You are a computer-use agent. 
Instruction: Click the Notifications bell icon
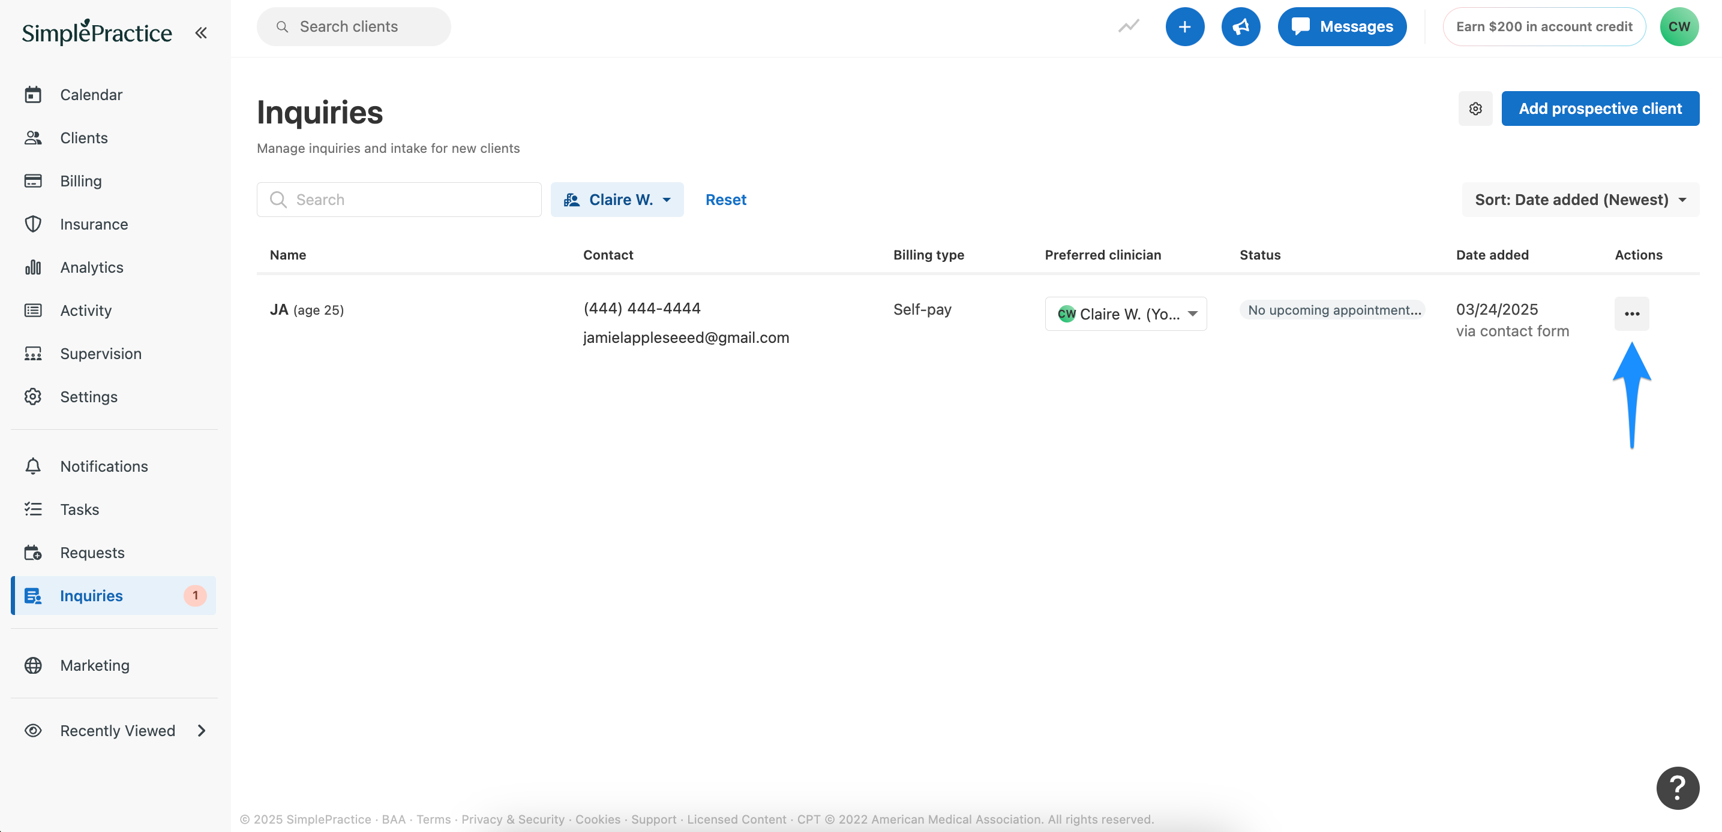pos(33,466)
